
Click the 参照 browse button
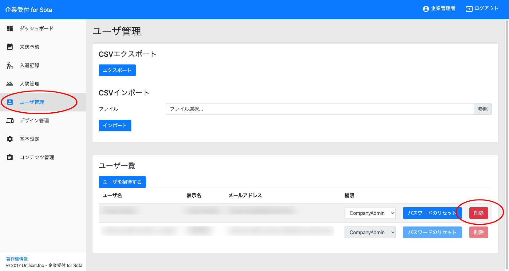tap(483, 109)
